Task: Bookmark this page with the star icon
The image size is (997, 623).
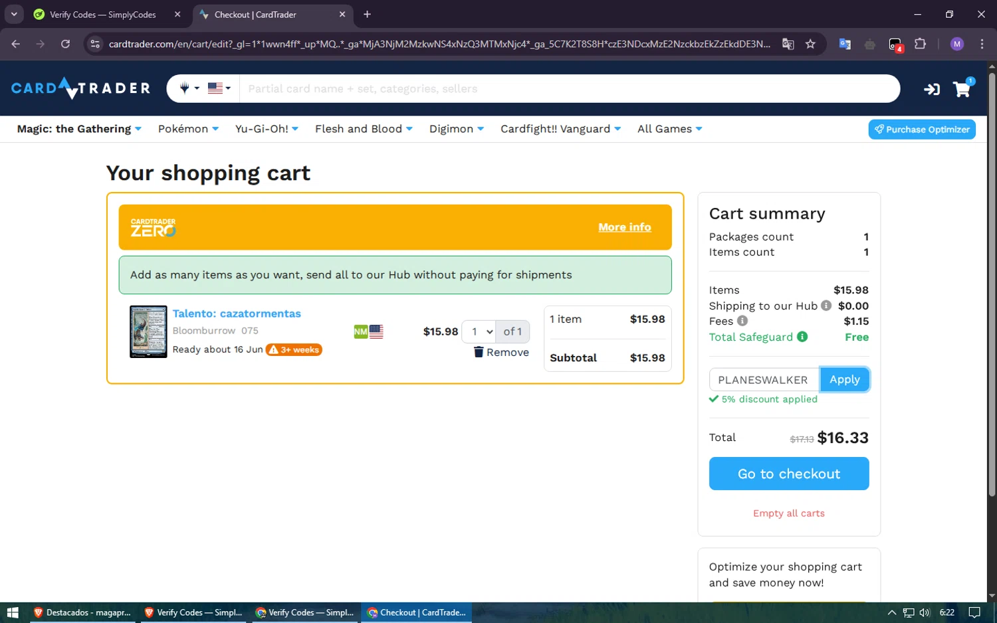Action: (x=810, y=44)
